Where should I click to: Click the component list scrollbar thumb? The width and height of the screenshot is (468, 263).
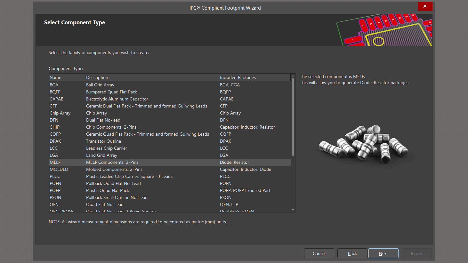click(293, 117)
